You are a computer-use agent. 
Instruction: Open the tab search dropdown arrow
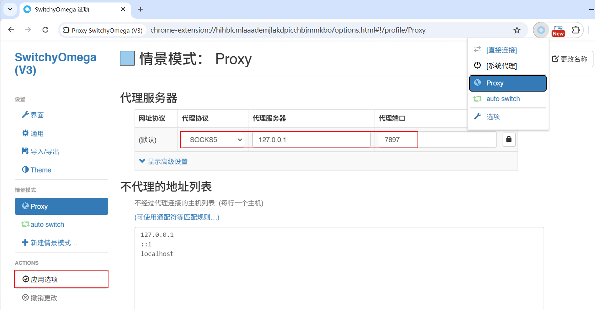[10, 9]
